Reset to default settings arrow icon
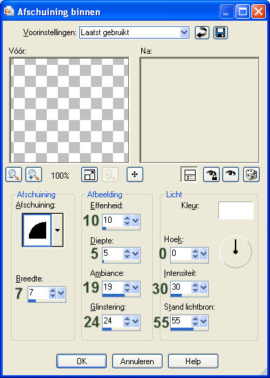 [x=202, y=32]
